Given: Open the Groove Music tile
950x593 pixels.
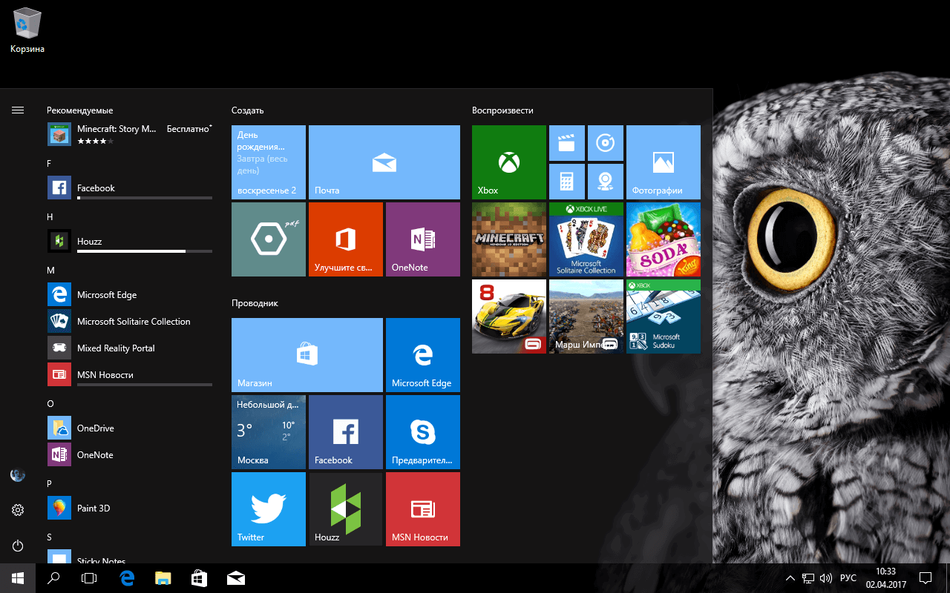Looking at the screenshot, I should click(606, 142).
